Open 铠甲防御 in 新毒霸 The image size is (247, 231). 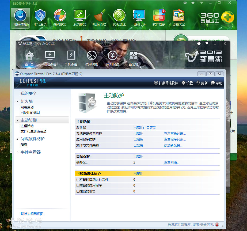click(x=92, y=59)
